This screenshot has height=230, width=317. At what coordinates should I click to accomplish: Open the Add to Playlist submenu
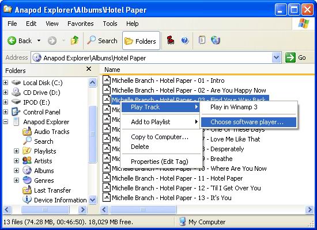pos(161,122)
